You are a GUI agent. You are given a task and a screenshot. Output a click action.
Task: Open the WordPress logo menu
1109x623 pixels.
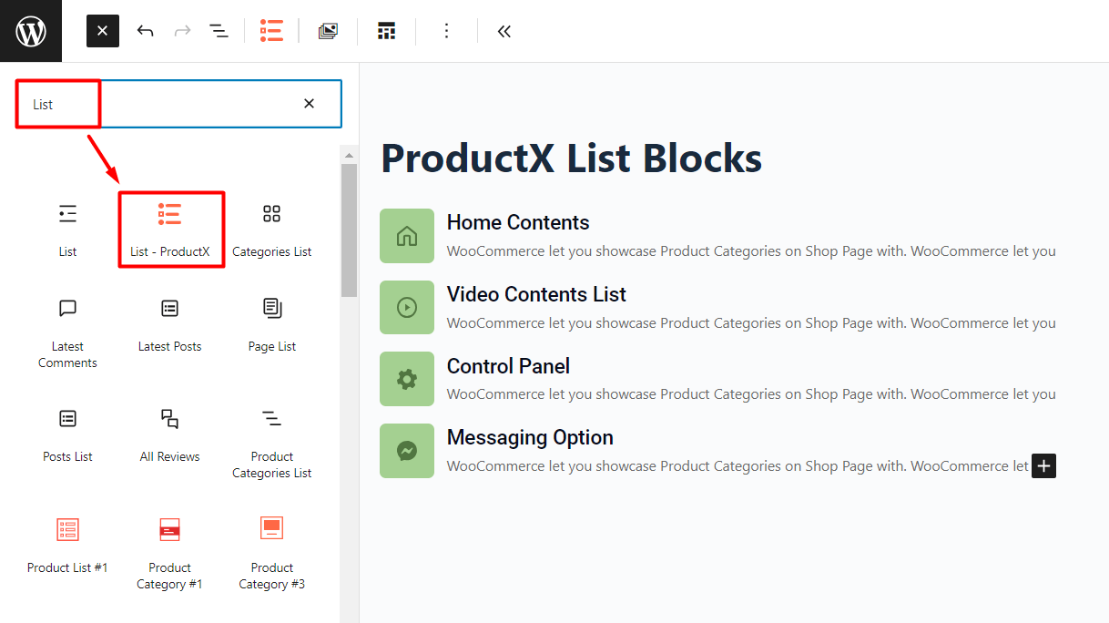(31, 31)
